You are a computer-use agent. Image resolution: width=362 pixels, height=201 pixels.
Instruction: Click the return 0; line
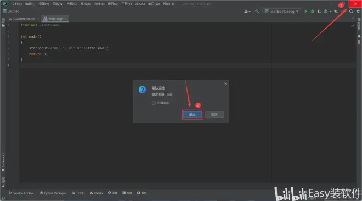[x=38, y=54]
